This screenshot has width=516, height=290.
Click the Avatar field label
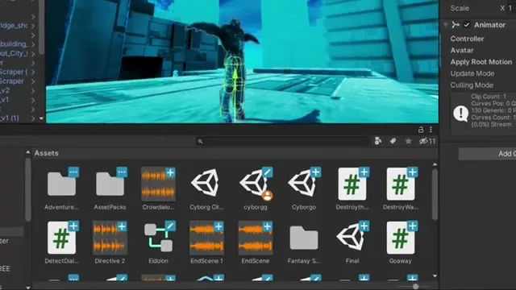click(462, 50)
